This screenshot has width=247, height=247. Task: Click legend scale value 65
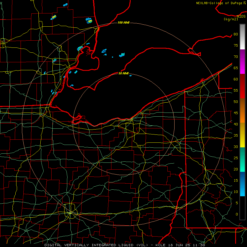[x=236, y=68]
